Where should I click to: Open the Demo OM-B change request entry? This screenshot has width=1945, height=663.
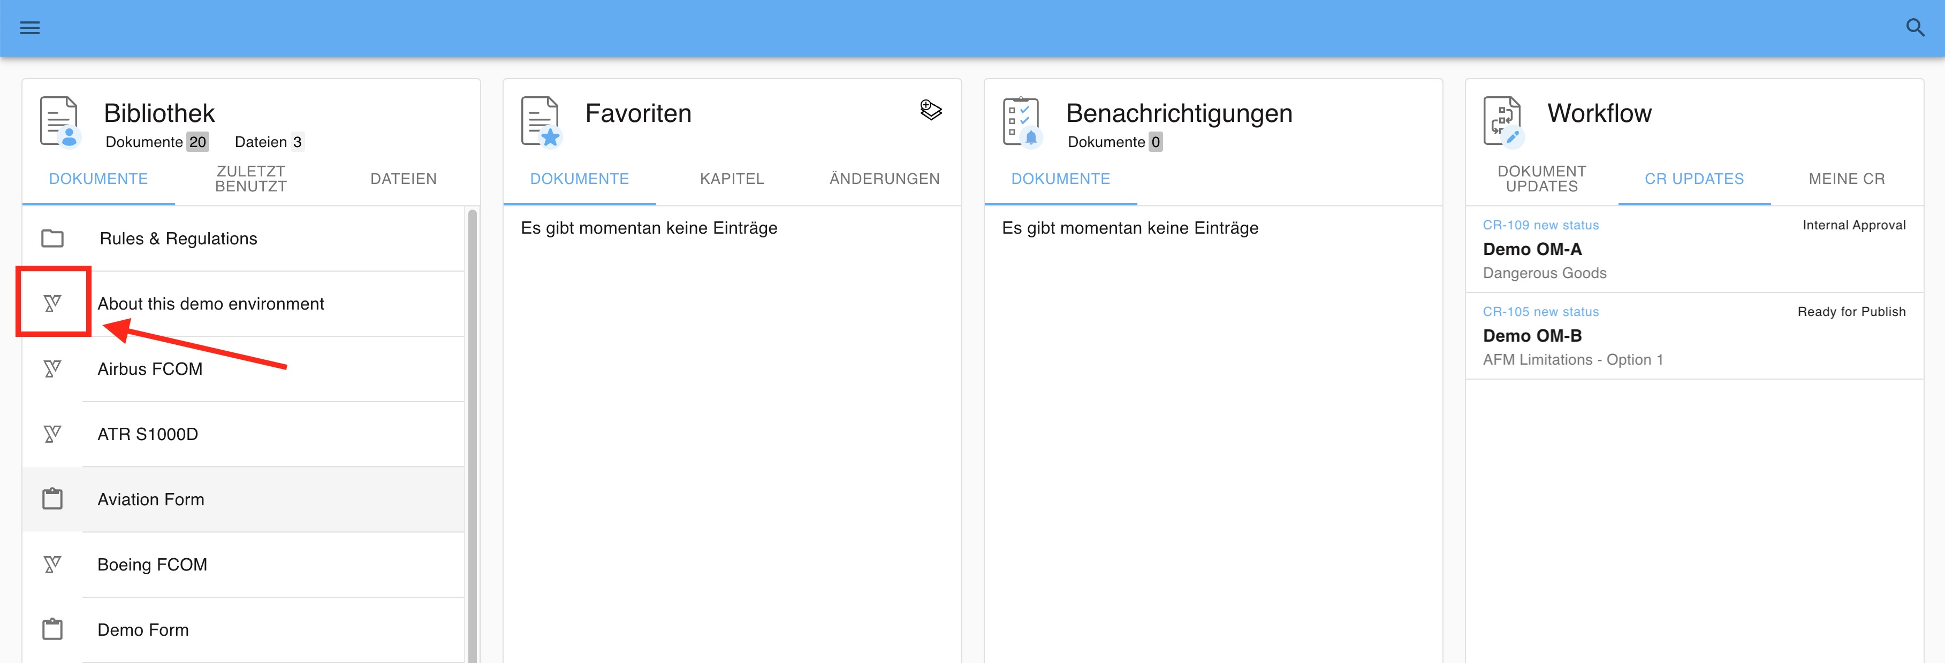pyautogui.click(x=1532, y=336)
